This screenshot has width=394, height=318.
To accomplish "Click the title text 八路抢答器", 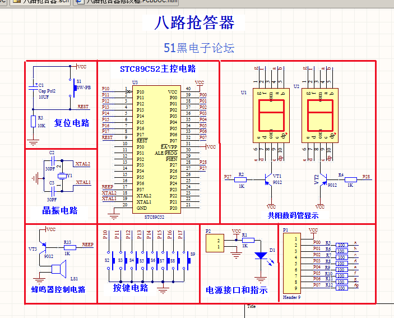I will (194, 22).
